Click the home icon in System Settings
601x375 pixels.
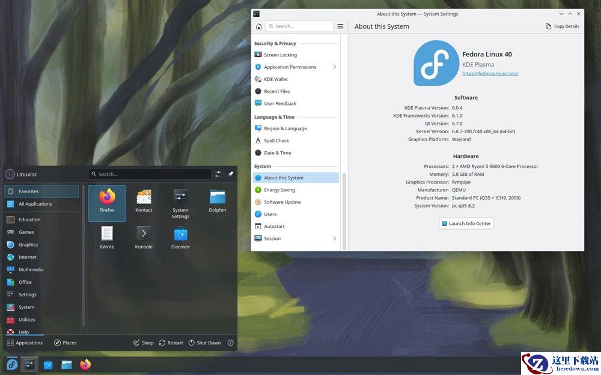coord(258,26)
